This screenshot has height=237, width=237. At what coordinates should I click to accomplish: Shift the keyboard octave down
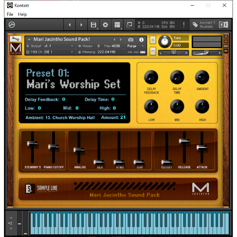11,229
